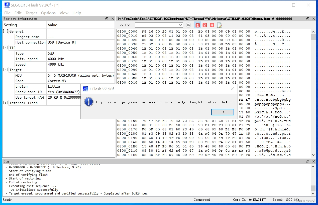
Task: Click the SEGGER J-Flash title bar icon
Action: click(x=7, y=5)
